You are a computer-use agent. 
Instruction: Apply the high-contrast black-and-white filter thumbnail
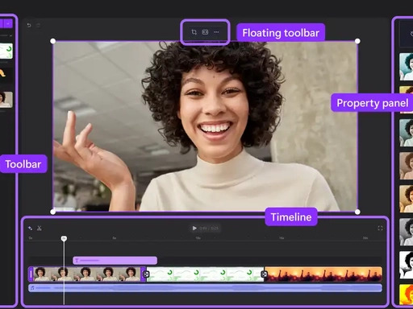(407, 265)
